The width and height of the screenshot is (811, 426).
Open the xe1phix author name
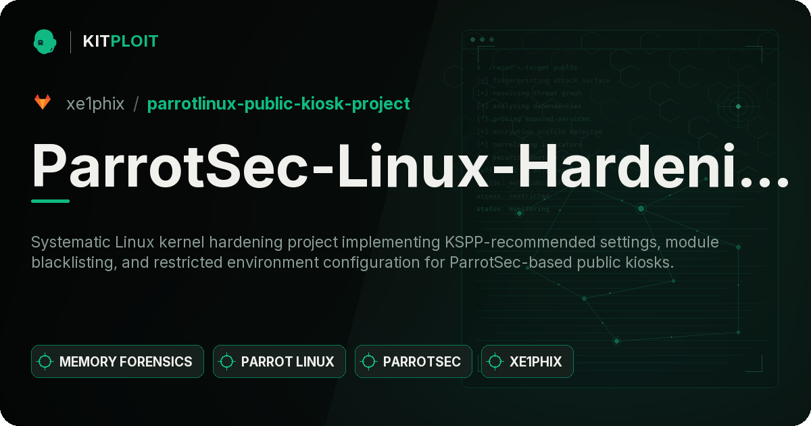[95, 103]
